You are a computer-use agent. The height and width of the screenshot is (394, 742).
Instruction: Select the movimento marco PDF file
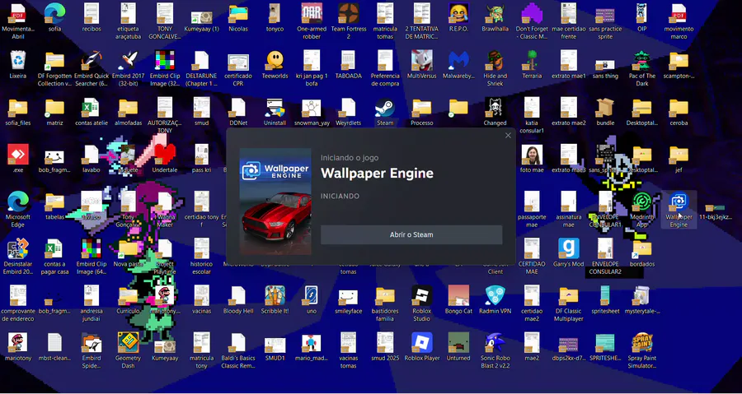(679, 21)
